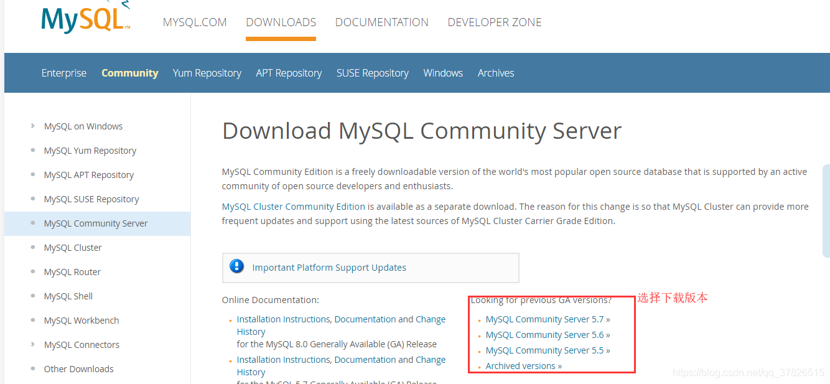Click the Download MySQL Community Server heading

[x=422, y=131]
